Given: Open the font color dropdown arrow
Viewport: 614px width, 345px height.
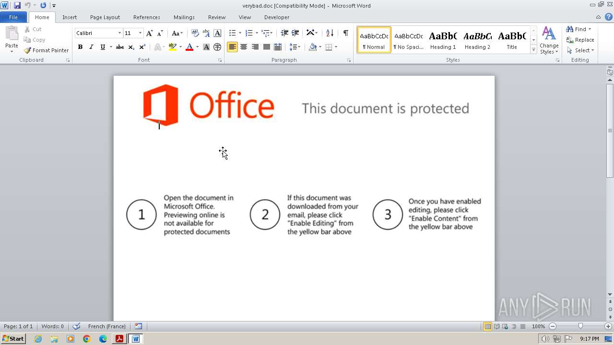Looking at the screenshot, I should click(x=197, y=47).
